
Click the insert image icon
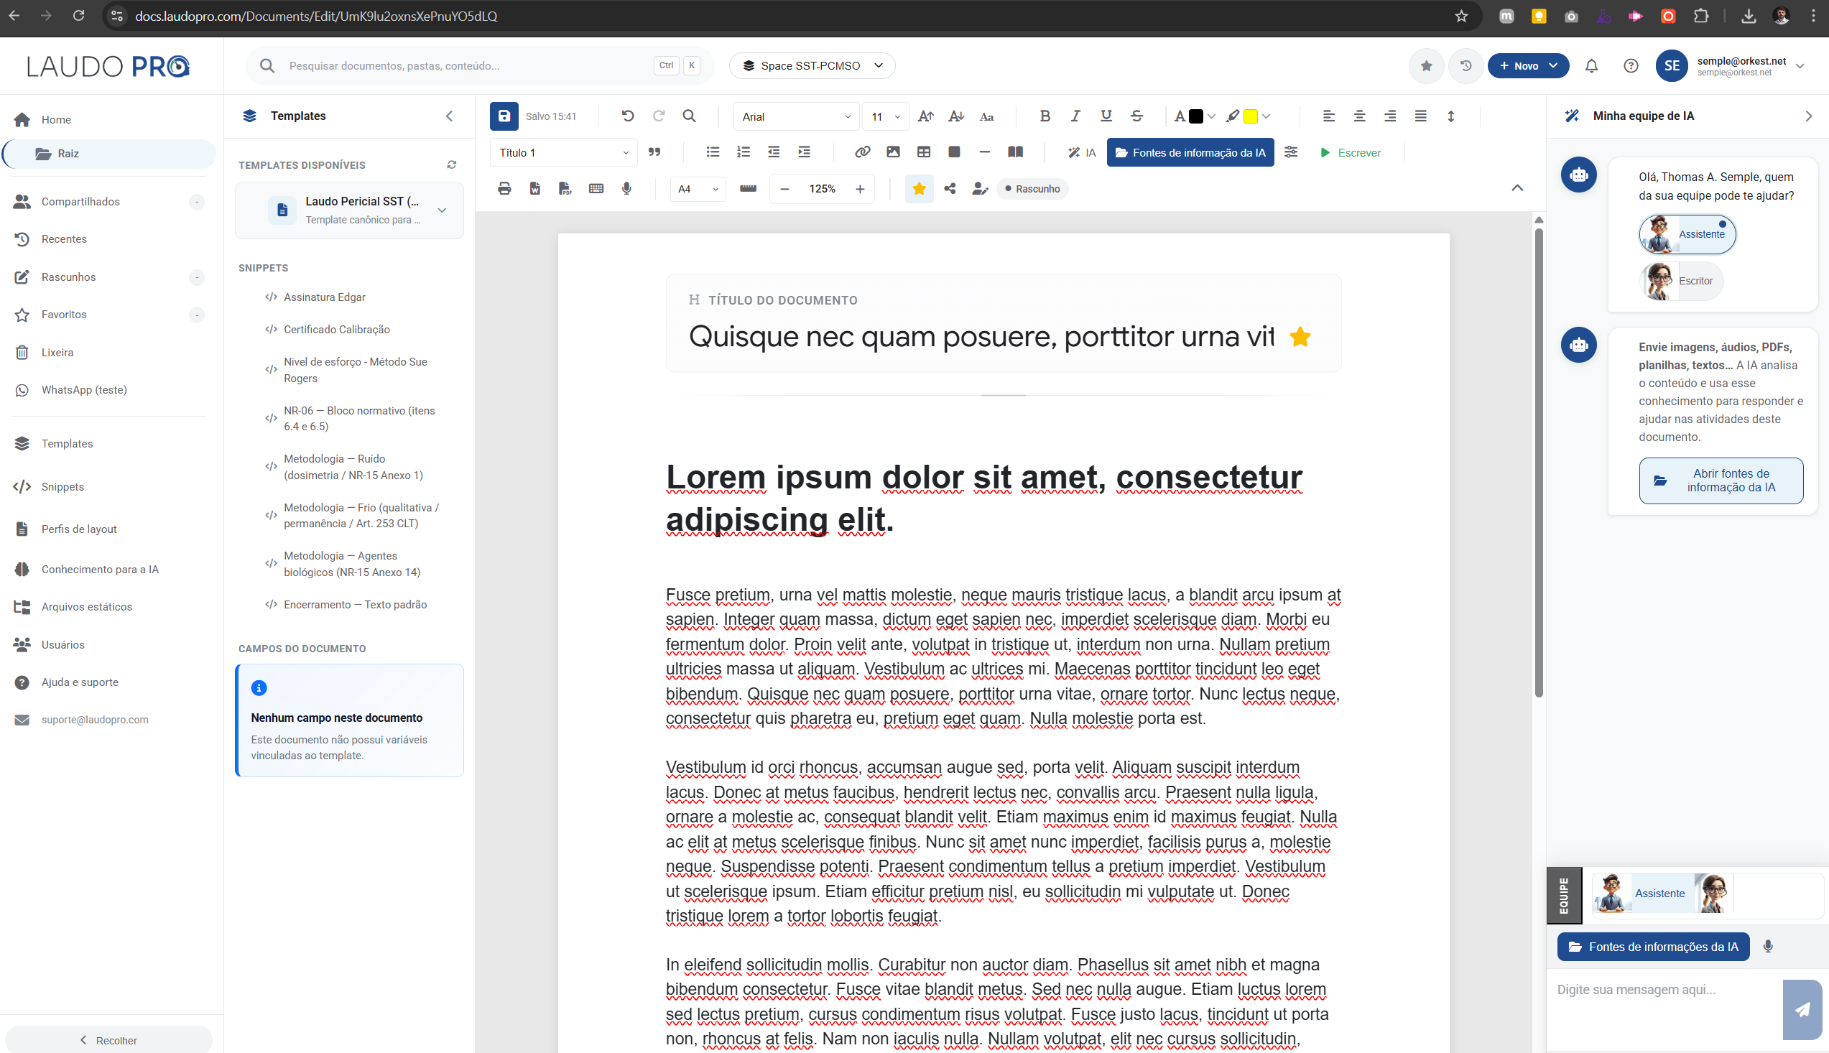pos(893,152)
